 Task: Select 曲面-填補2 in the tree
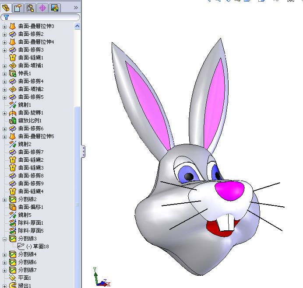pos(31,89)
